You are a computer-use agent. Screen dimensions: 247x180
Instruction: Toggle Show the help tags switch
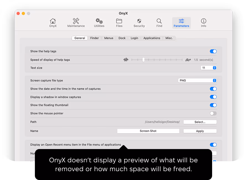213,51
